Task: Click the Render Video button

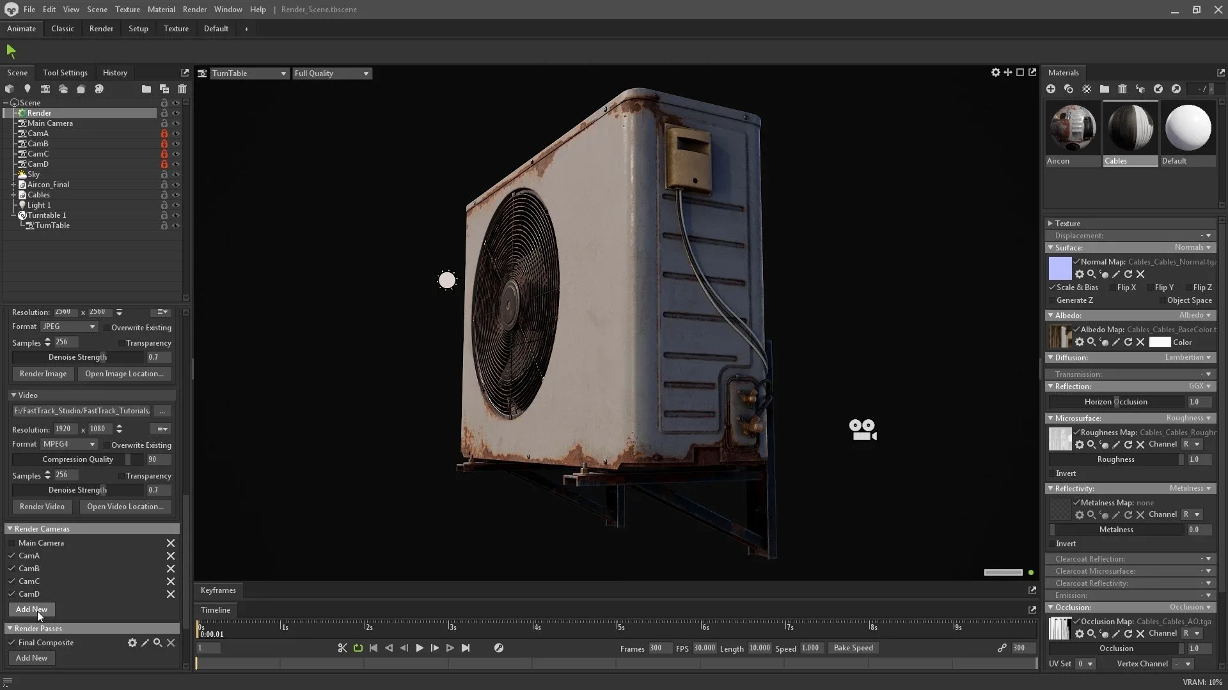Action: pos(42,507)
